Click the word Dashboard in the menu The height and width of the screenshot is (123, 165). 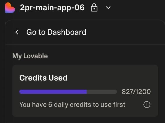tap(67, 32)
